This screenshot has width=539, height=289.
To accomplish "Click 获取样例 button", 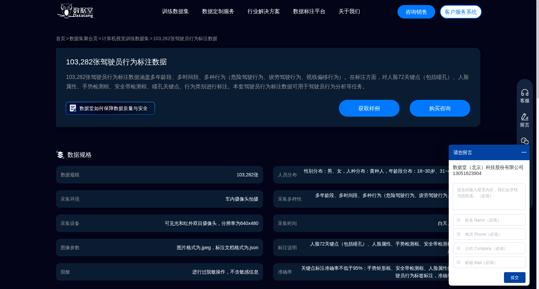I will pyautogui.click(x=369, y=108).
